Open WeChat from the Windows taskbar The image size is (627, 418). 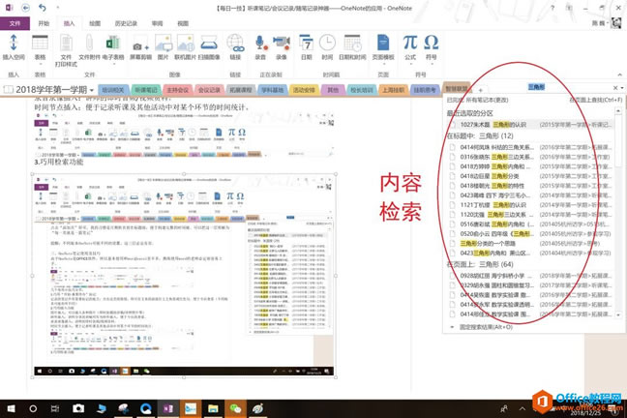(x=235, y=408)
